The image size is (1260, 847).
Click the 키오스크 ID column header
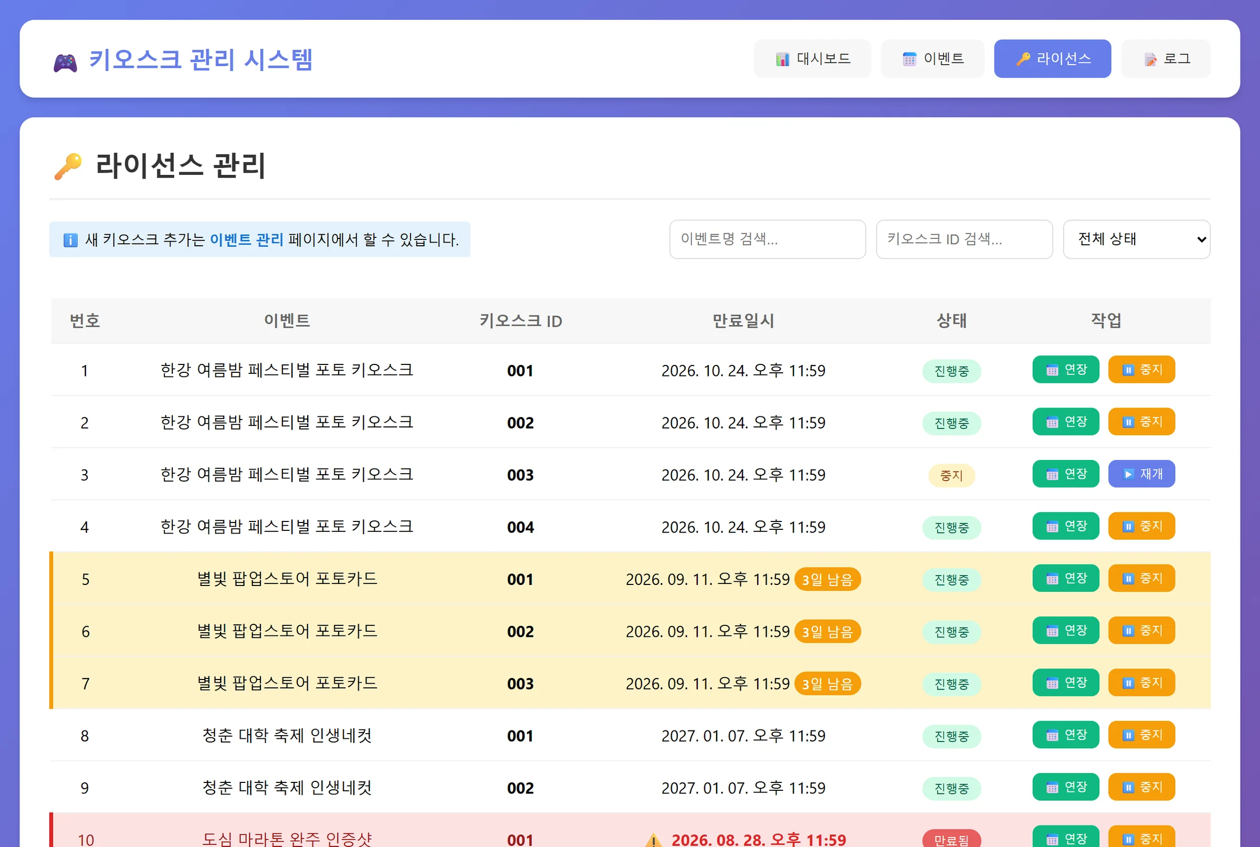tap(521, 321)
